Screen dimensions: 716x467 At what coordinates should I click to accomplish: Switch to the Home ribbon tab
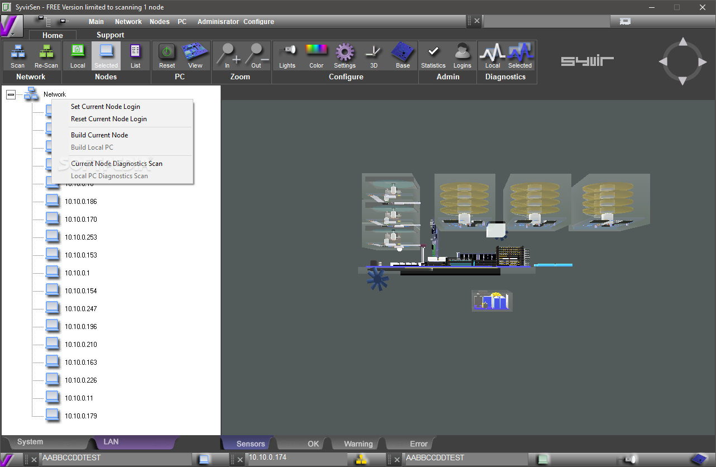[x=52, y=35]
